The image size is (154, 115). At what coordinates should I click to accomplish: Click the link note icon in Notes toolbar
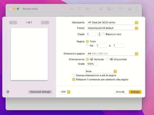pyautogui.click(x=101, y=9)
